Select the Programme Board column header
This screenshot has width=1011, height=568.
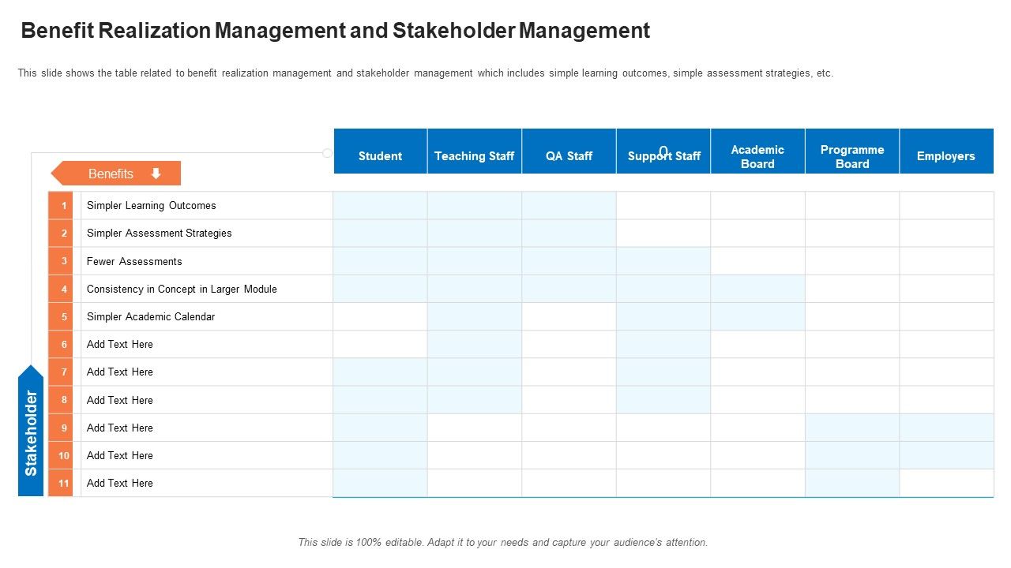(852, 151)
